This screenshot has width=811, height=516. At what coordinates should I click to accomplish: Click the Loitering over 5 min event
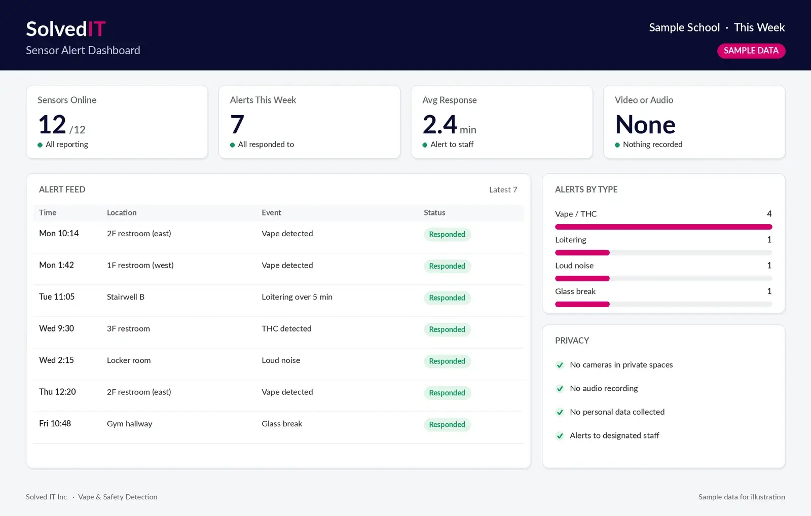click(x=297, y=297)
